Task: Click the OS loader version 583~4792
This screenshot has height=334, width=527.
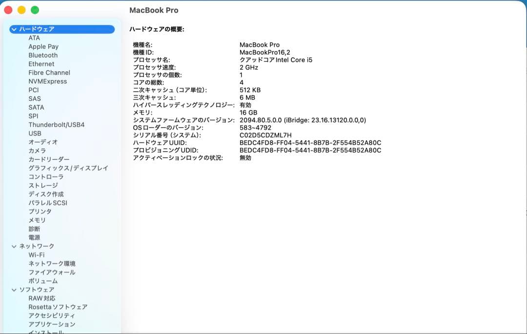Action: coord(255,128)
